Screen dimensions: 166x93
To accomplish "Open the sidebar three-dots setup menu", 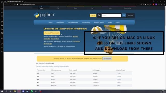I will click(x=2, y=88).
